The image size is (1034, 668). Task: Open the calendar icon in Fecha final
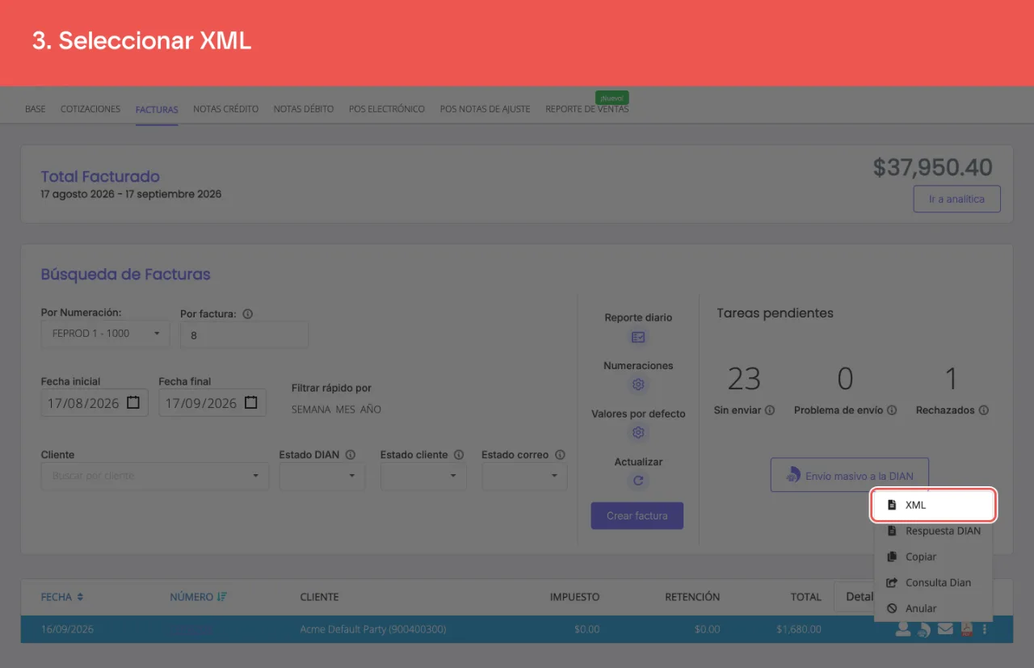tap(251, 402)
